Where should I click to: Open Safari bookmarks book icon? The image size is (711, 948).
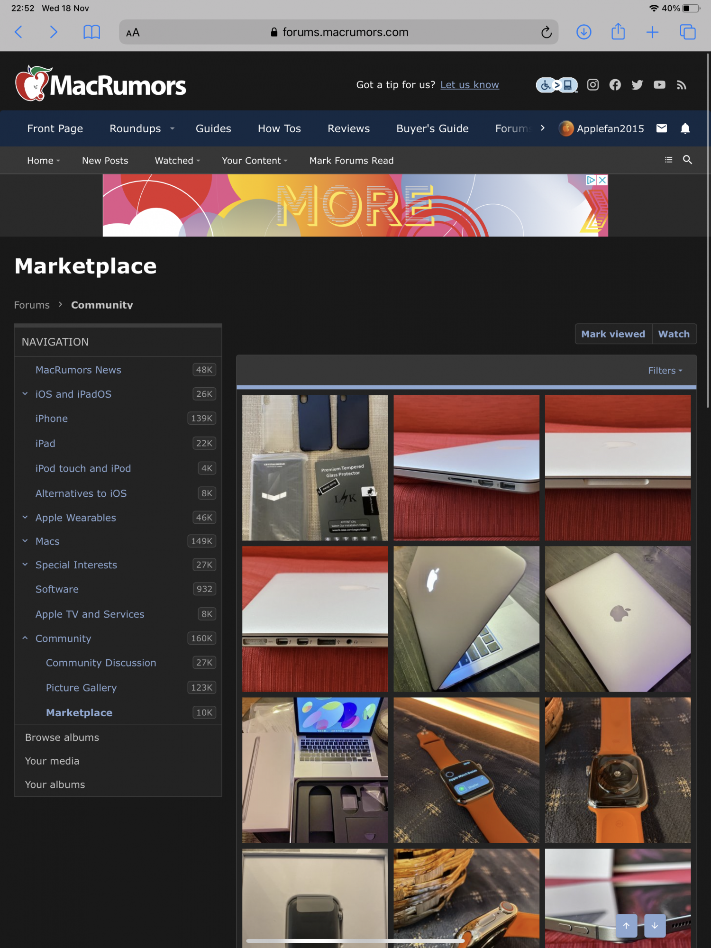[91, 32]
